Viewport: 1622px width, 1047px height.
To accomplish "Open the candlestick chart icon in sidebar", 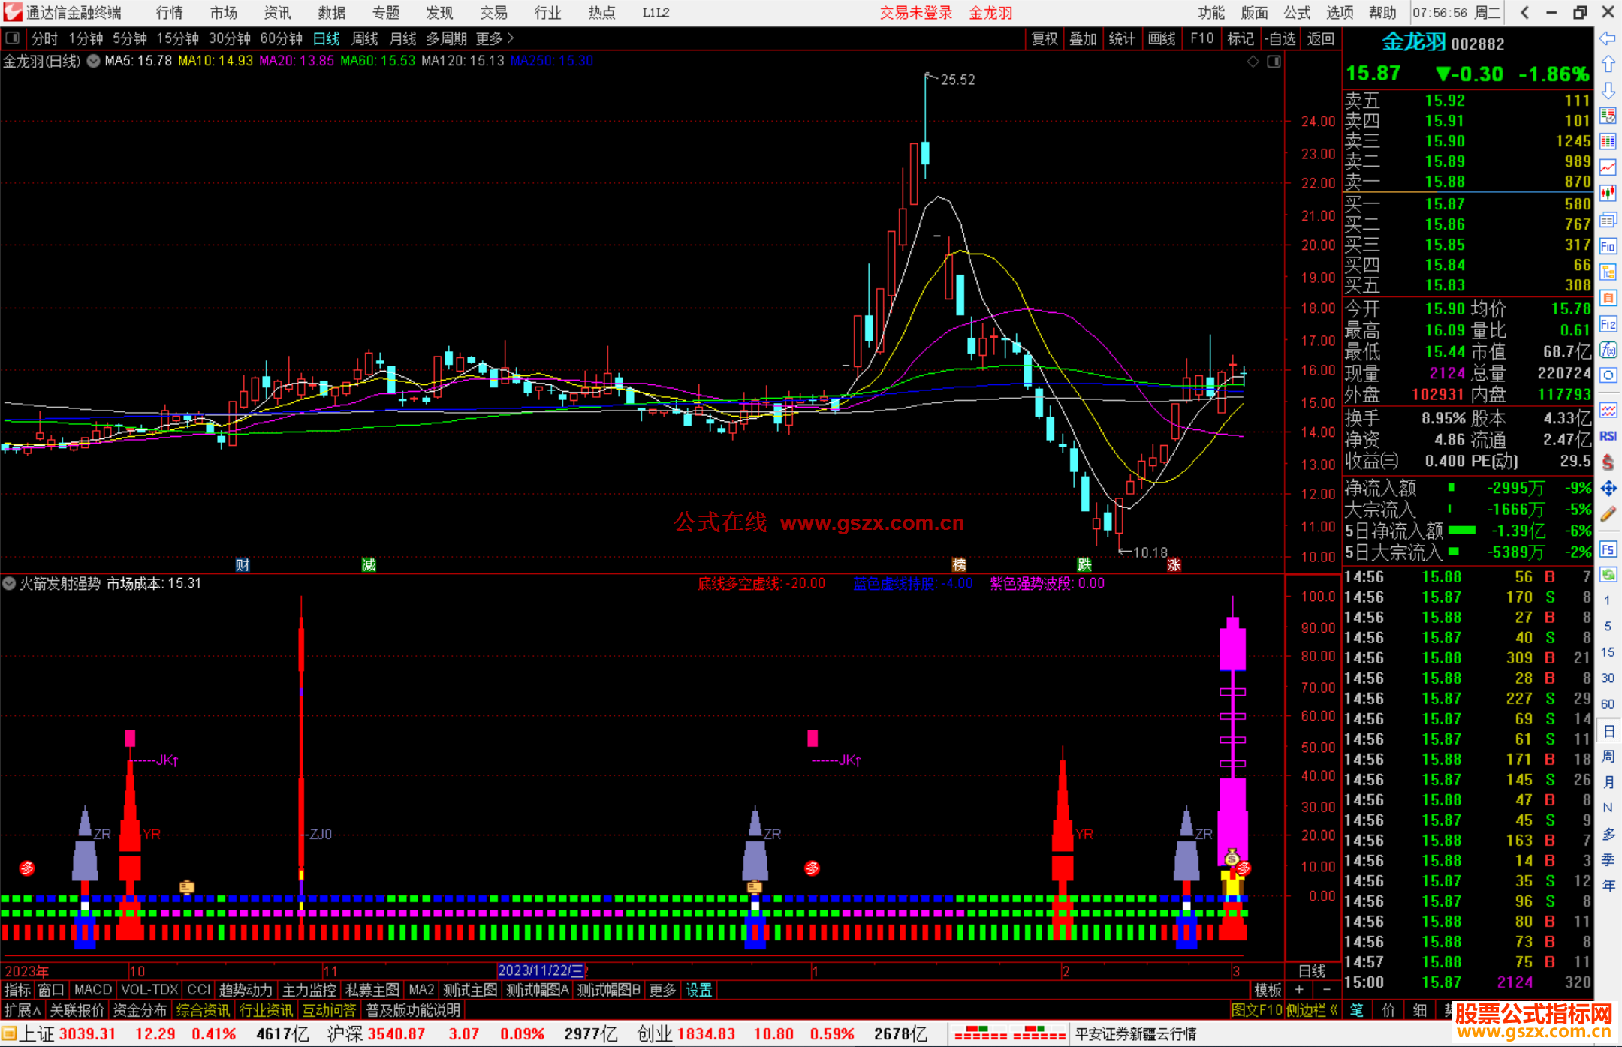I will click(x=1608, y=194).
